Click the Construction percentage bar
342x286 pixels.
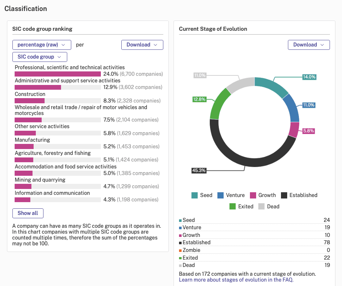pyautogui.click(x=58, y=101)
